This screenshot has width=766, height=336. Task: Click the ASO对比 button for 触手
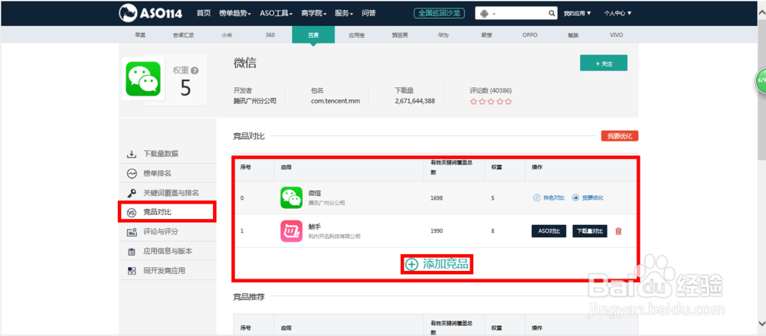point(548,231)
